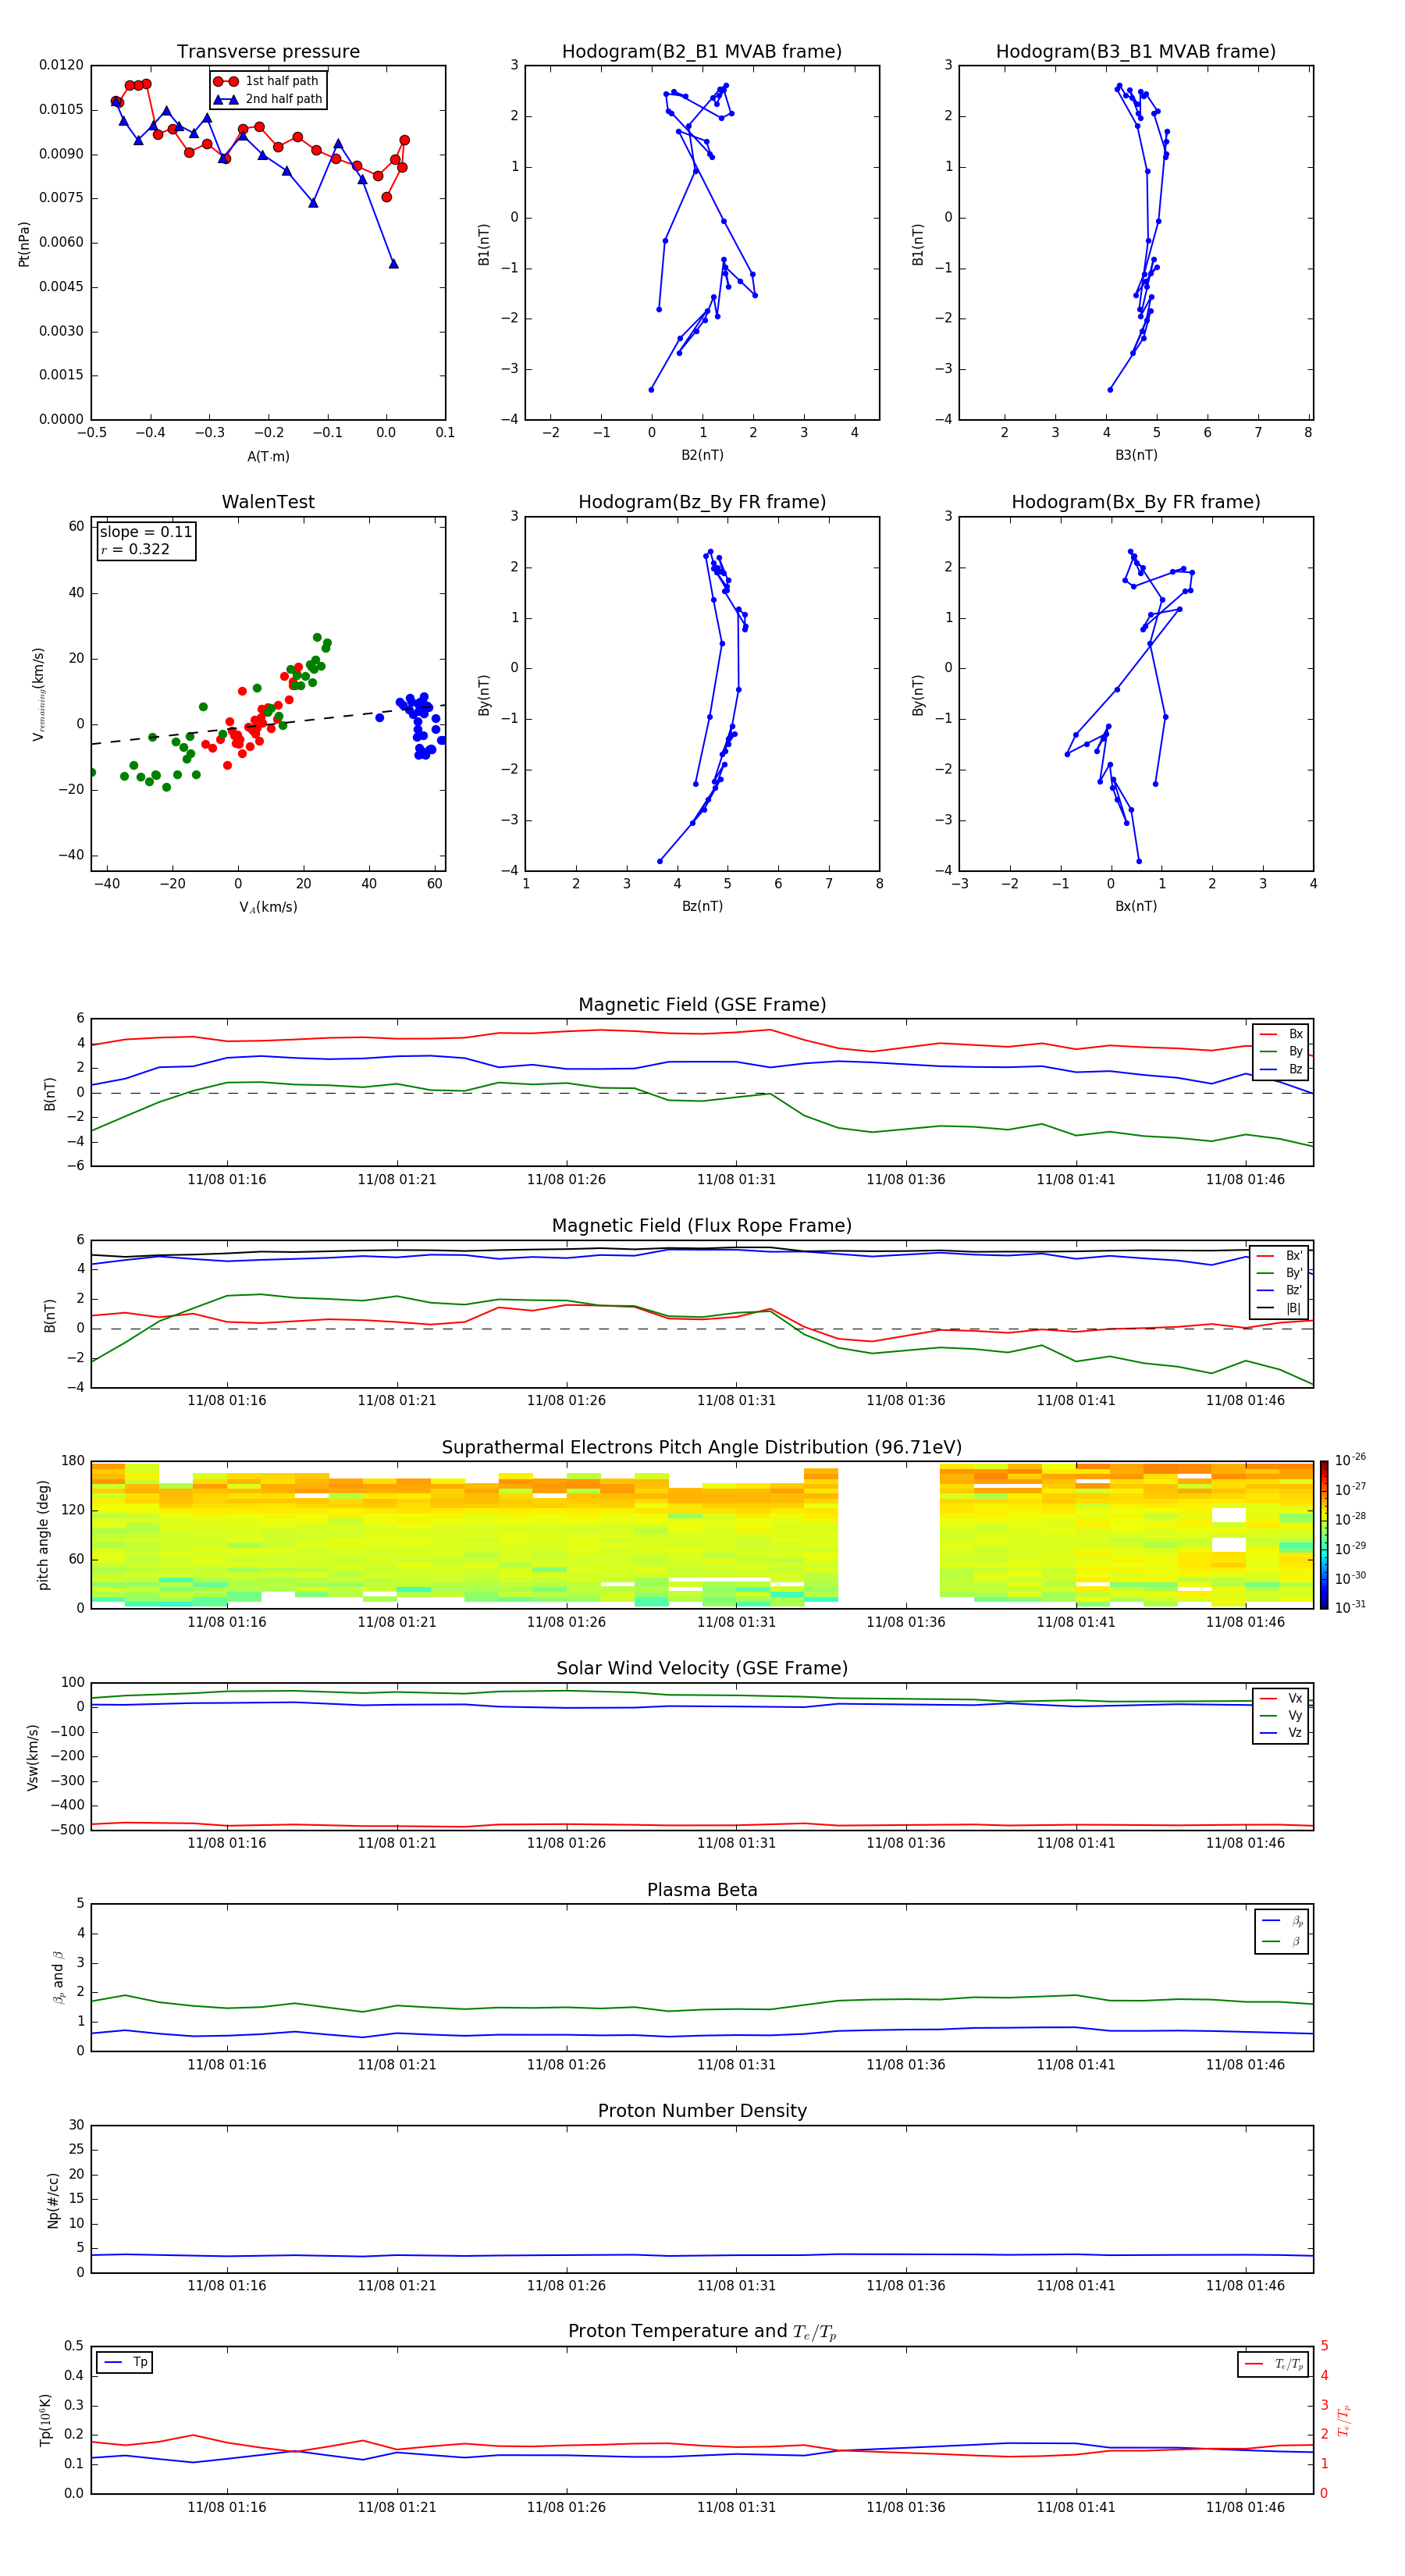Viewport: 1405px width, 2576px height.
Task: Click the 'Magnetic Field (Flux Rope Frame)' title
Action: pyautogui.click(x=702, y=1226)
